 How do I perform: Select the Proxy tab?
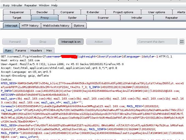click(x=45, y=18)
